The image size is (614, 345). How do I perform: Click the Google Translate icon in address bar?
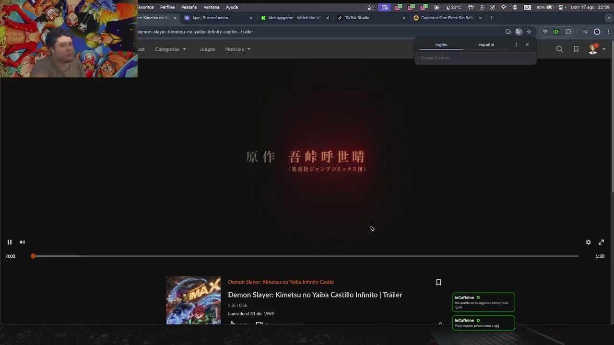519,32
